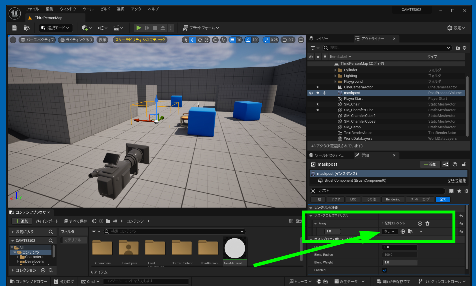
Task: Click the インポート button in content browser
Action: 47,221
